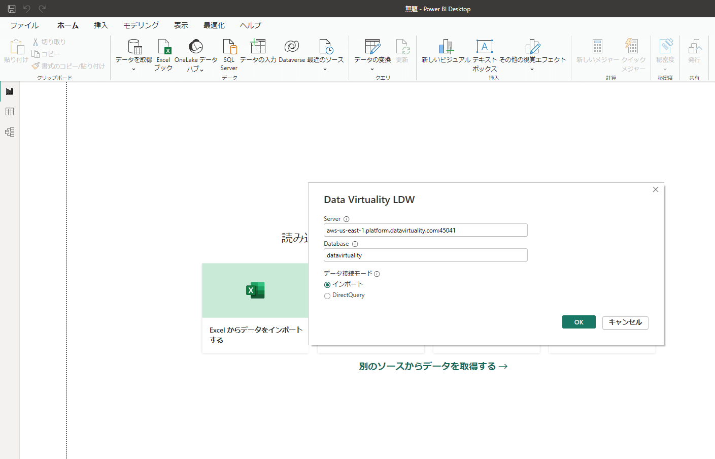Image resolution: width=715 pixels, height=459 pixels.
Task: Click the Excel ブック icon in ribbon
Action: pos(164,47)
